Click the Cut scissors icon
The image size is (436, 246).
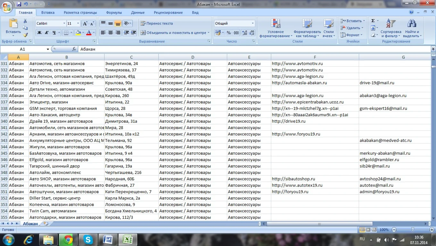pos(25,21)
